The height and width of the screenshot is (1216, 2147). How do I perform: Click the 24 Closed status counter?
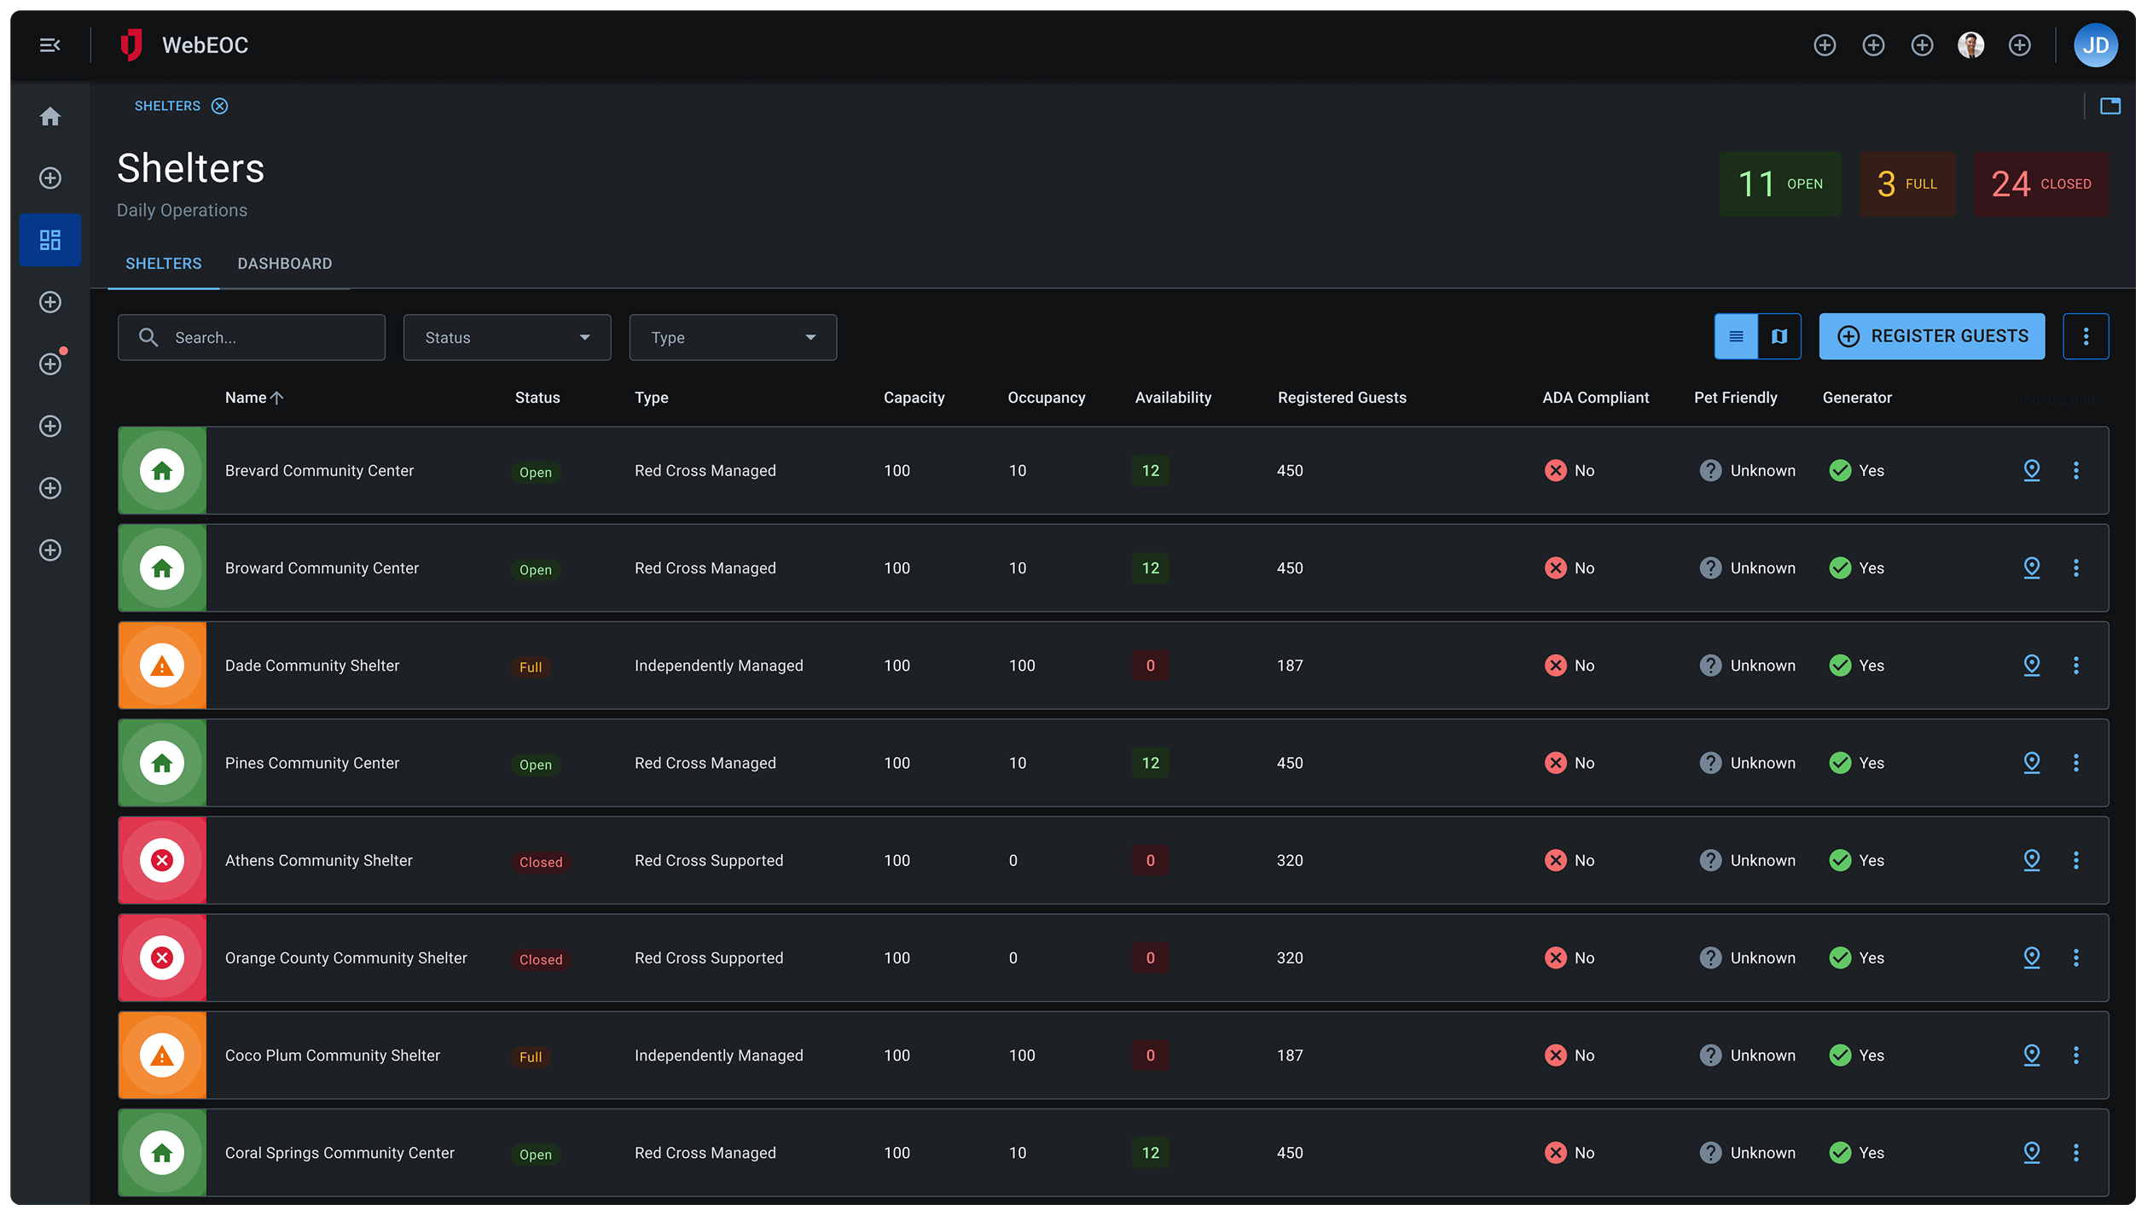click(2040, 184)
